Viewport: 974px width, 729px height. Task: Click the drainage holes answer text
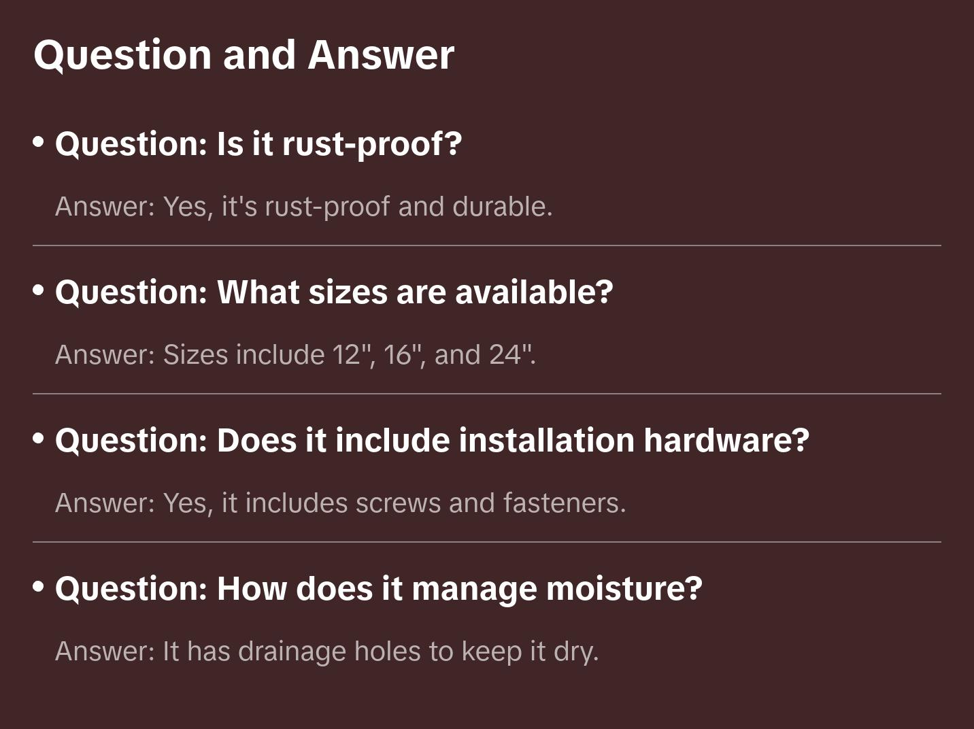pyautogui.click(x=326, y=651)
